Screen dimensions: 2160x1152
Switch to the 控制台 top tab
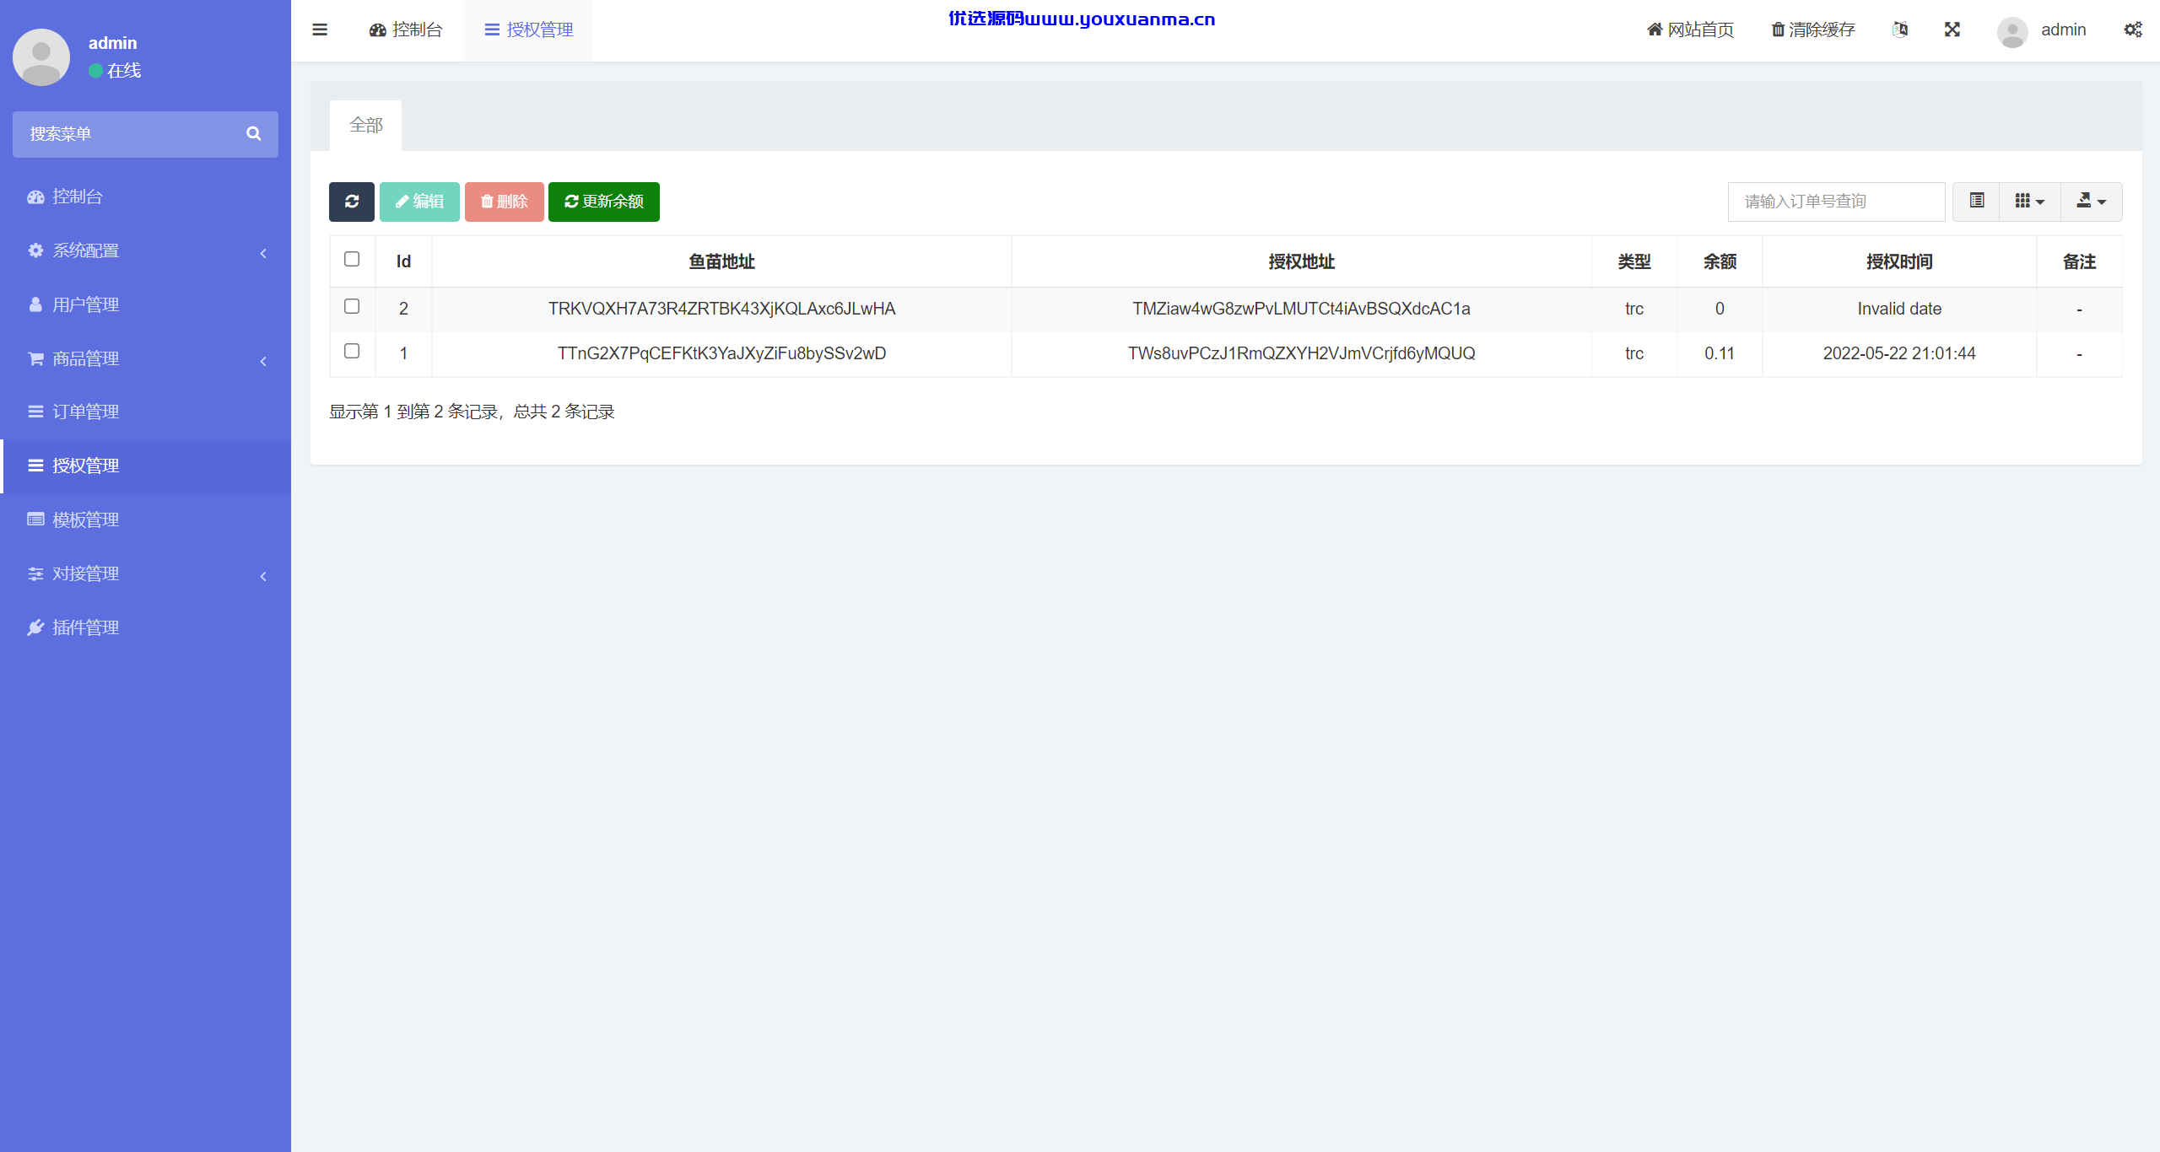click(406, 30)
